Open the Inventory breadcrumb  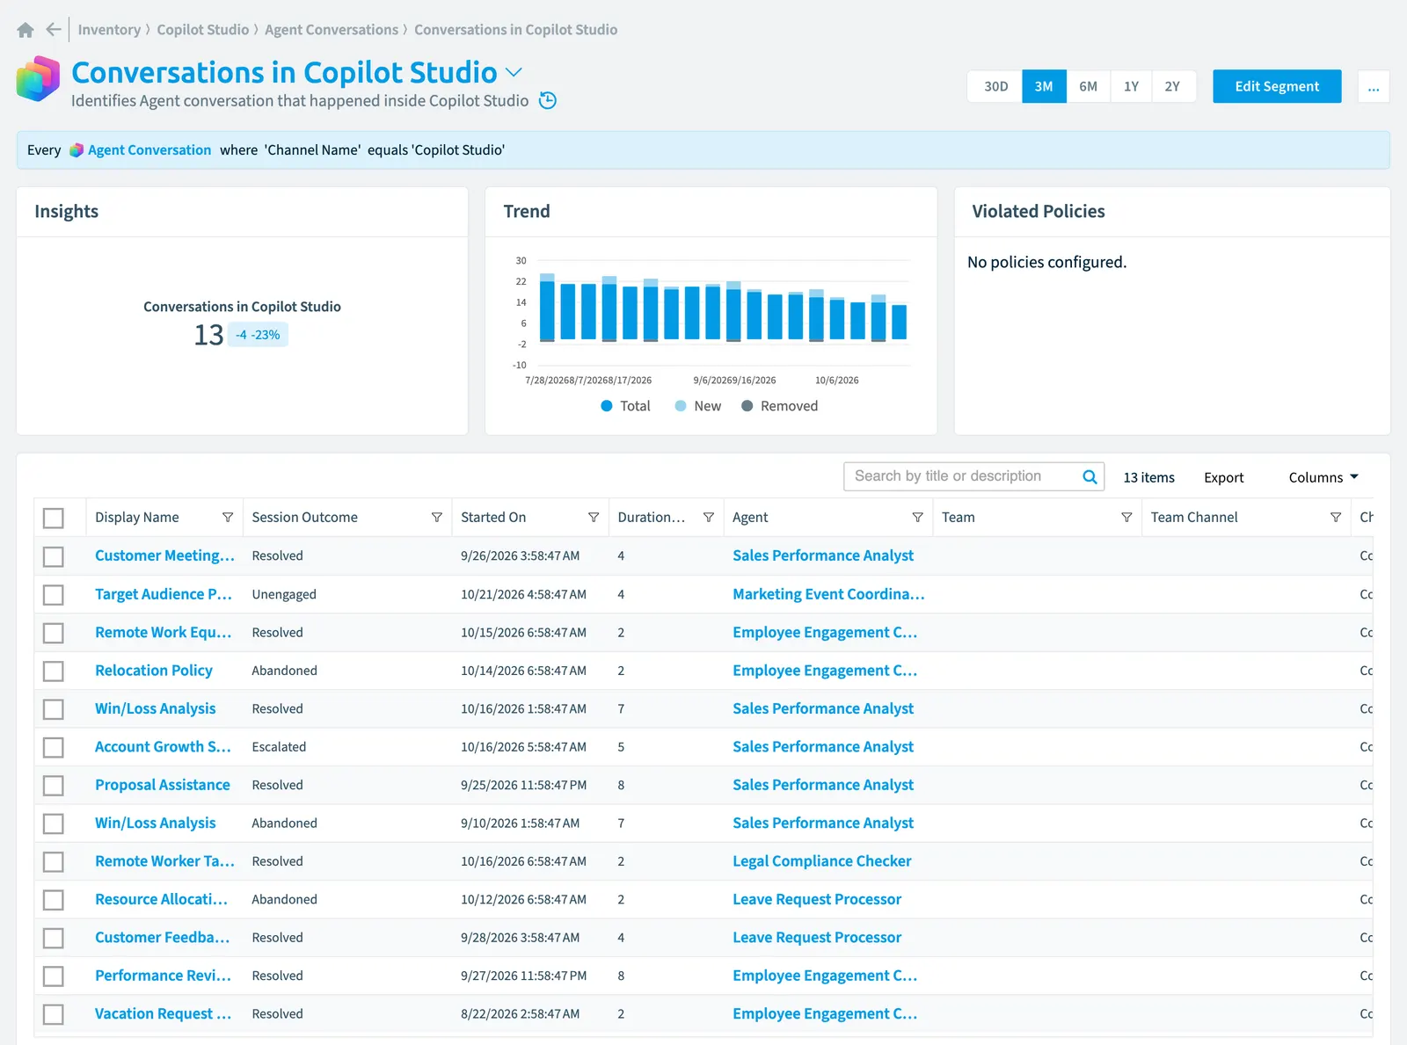tap(109, 30)
